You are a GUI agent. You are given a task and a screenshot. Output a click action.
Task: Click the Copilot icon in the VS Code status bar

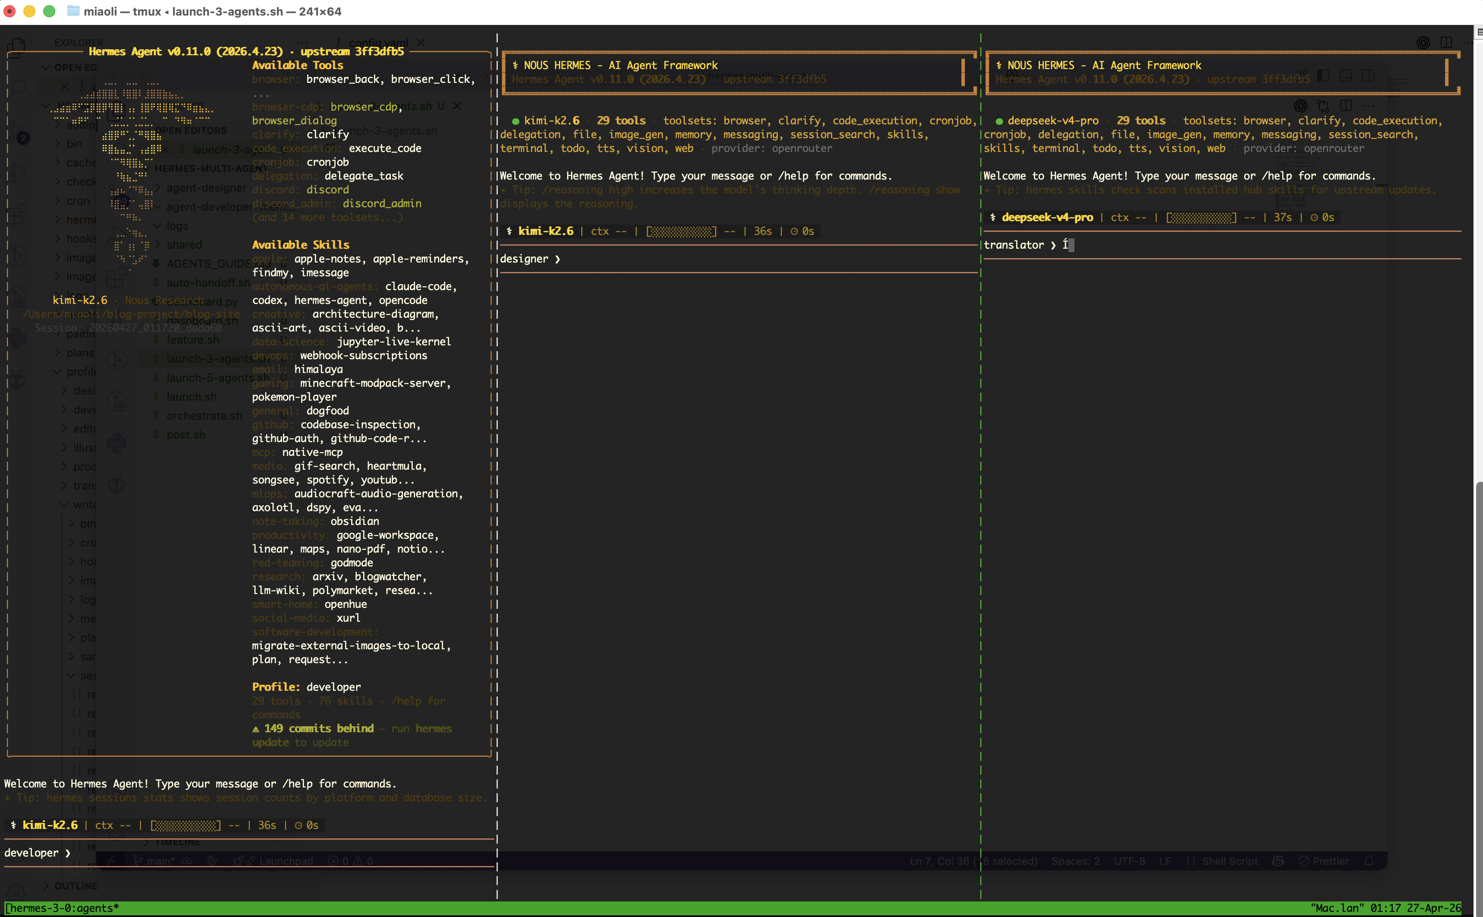[1278, 861]
